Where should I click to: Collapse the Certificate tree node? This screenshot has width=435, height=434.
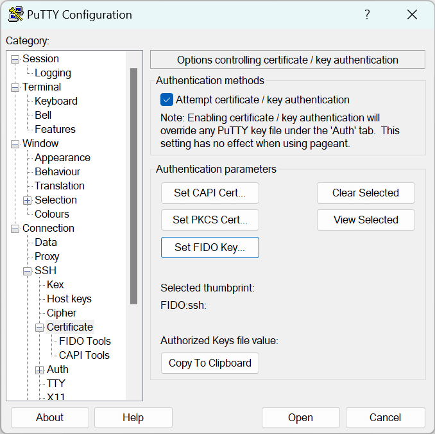pos(39,327)
